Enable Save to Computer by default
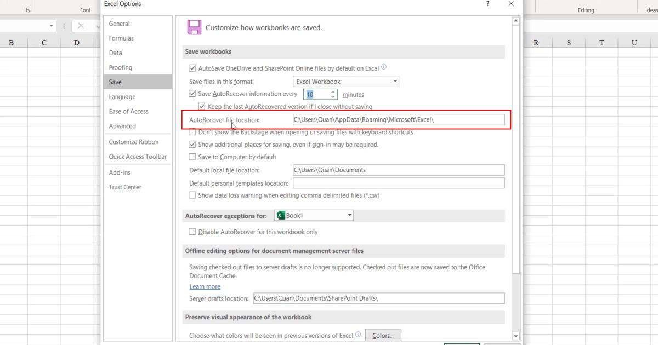 (192, 157)
